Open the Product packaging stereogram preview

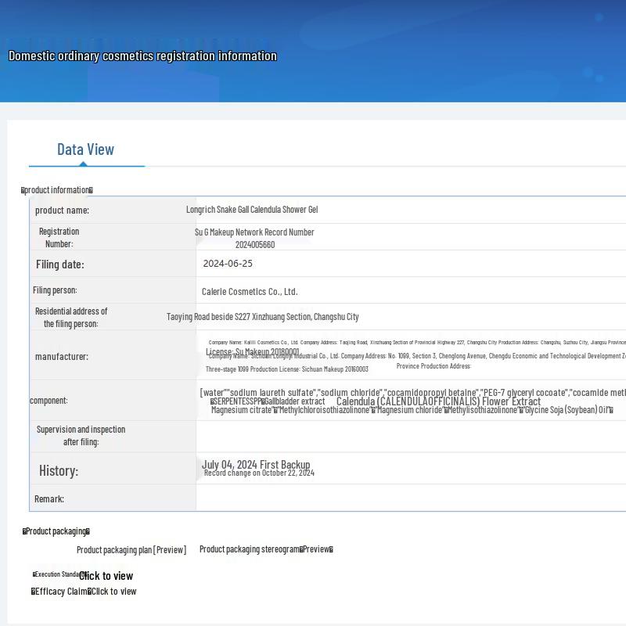266,549
